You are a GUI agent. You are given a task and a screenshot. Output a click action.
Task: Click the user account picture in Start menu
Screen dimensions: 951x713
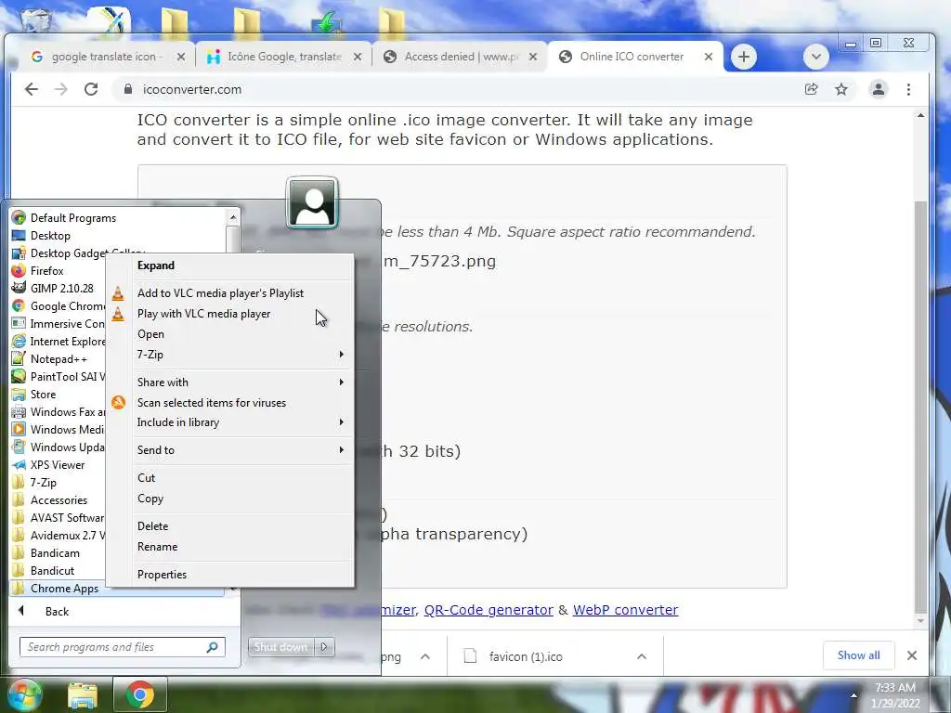(312, 202)
